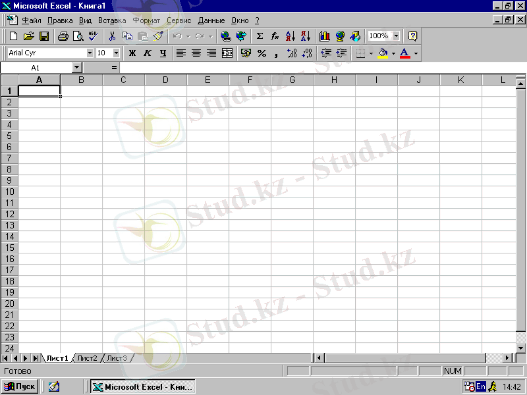The width and height of the screenshot is (527, 395).
Task: Click the En language indicator in tray
Action: [x=481, y=386]
